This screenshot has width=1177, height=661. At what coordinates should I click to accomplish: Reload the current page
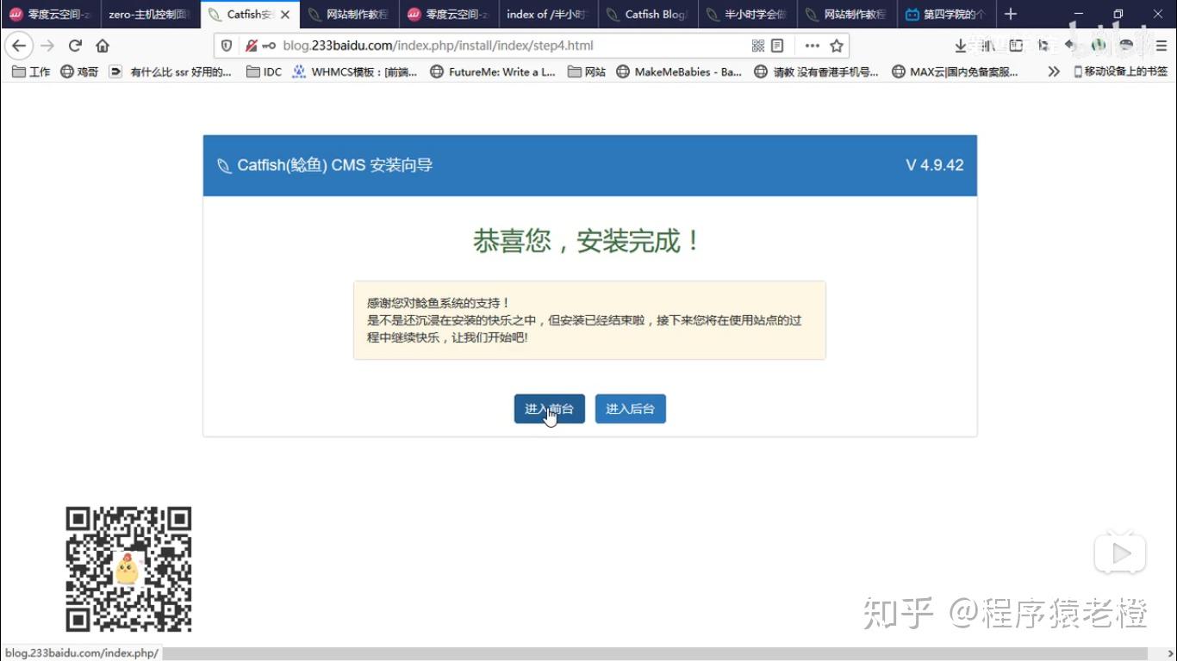pyautogui.click(x=75, y=46)
